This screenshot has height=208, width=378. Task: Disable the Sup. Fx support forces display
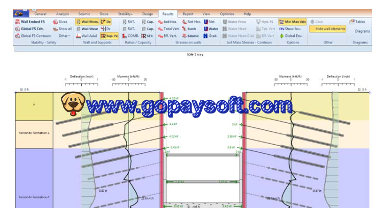click(109, 36)
